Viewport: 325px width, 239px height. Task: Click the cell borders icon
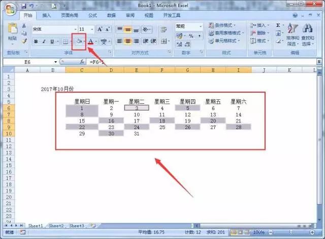[66, 42]
